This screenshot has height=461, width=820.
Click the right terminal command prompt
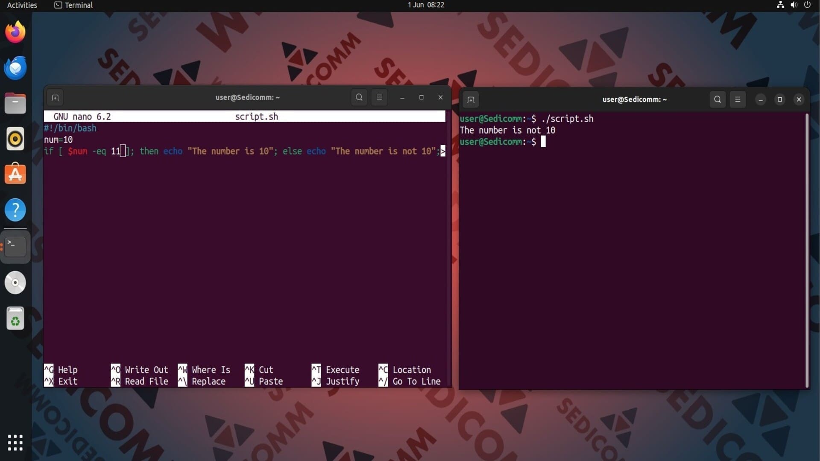(x=543, y=142)
